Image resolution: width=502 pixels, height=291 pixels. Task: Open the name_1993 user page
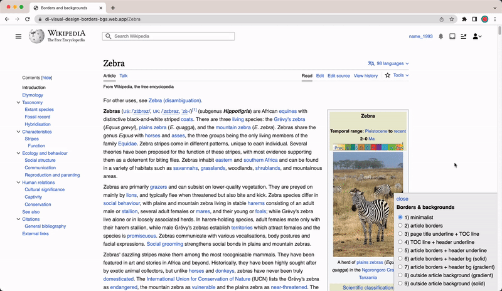420,36
